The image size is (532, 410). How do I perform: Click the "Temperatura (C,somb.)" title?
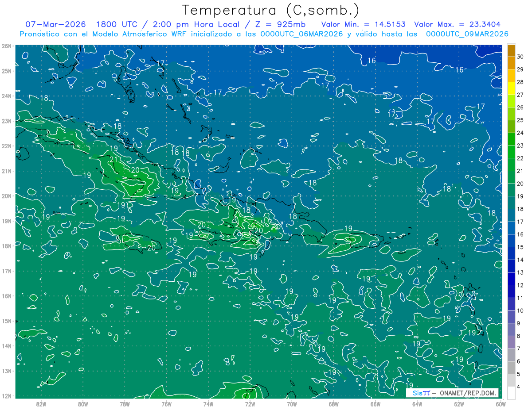click(x=270, y=10)
